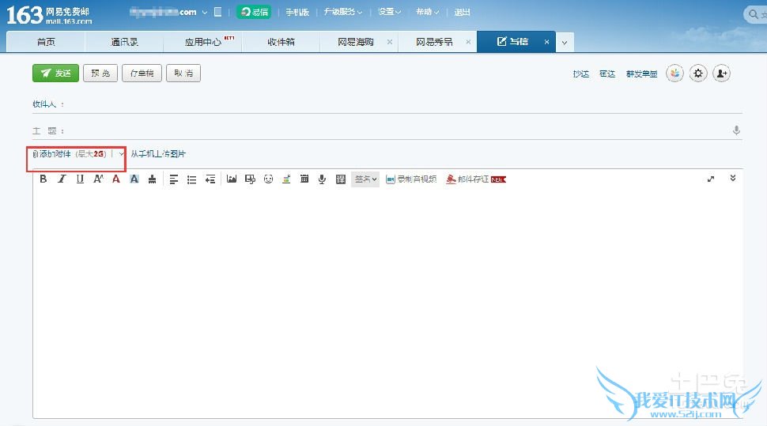Click 存草稿 save draft button

[x=142, y=74]
